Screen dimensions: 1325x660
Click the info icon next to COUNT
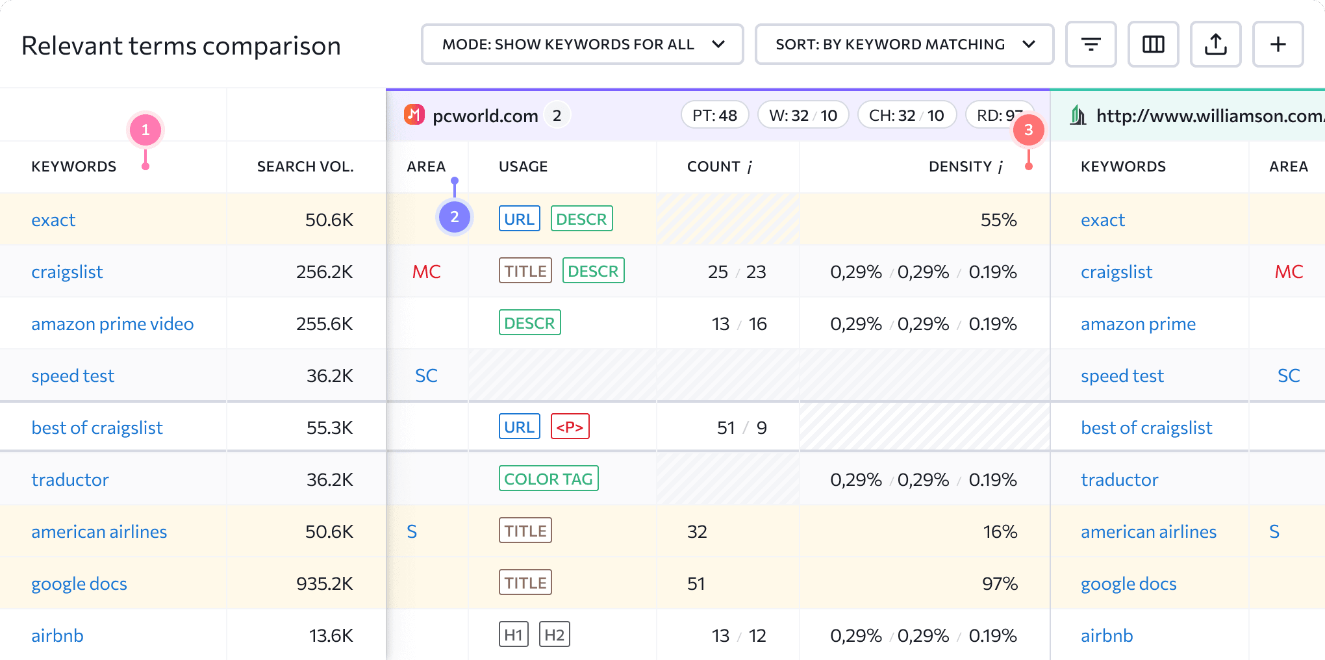[750, 167]
